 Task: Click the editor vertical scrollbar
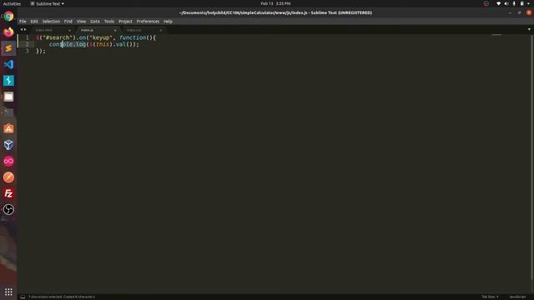click(531, 157)
